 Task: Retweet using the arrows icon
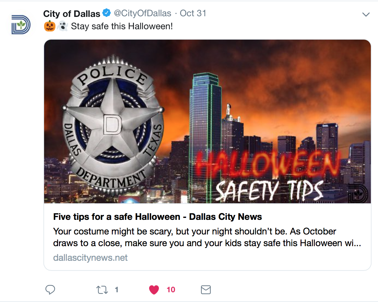pyautogui.click(x=102, y=289)
